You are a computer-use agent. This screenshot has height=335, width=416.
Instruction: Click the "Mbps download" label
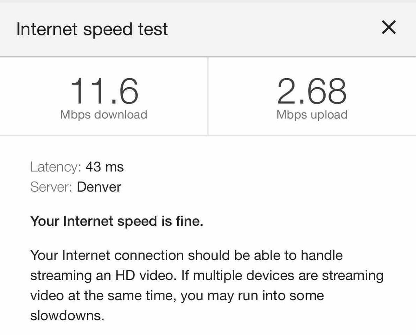(104, 114)
